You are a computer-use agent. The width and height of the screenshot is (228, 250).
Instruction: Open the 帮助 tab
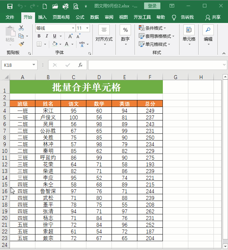(x=160, y=17)
